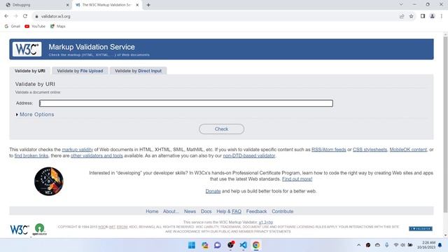
Task: Open Docs in footer menu
Action: [206, 211]
